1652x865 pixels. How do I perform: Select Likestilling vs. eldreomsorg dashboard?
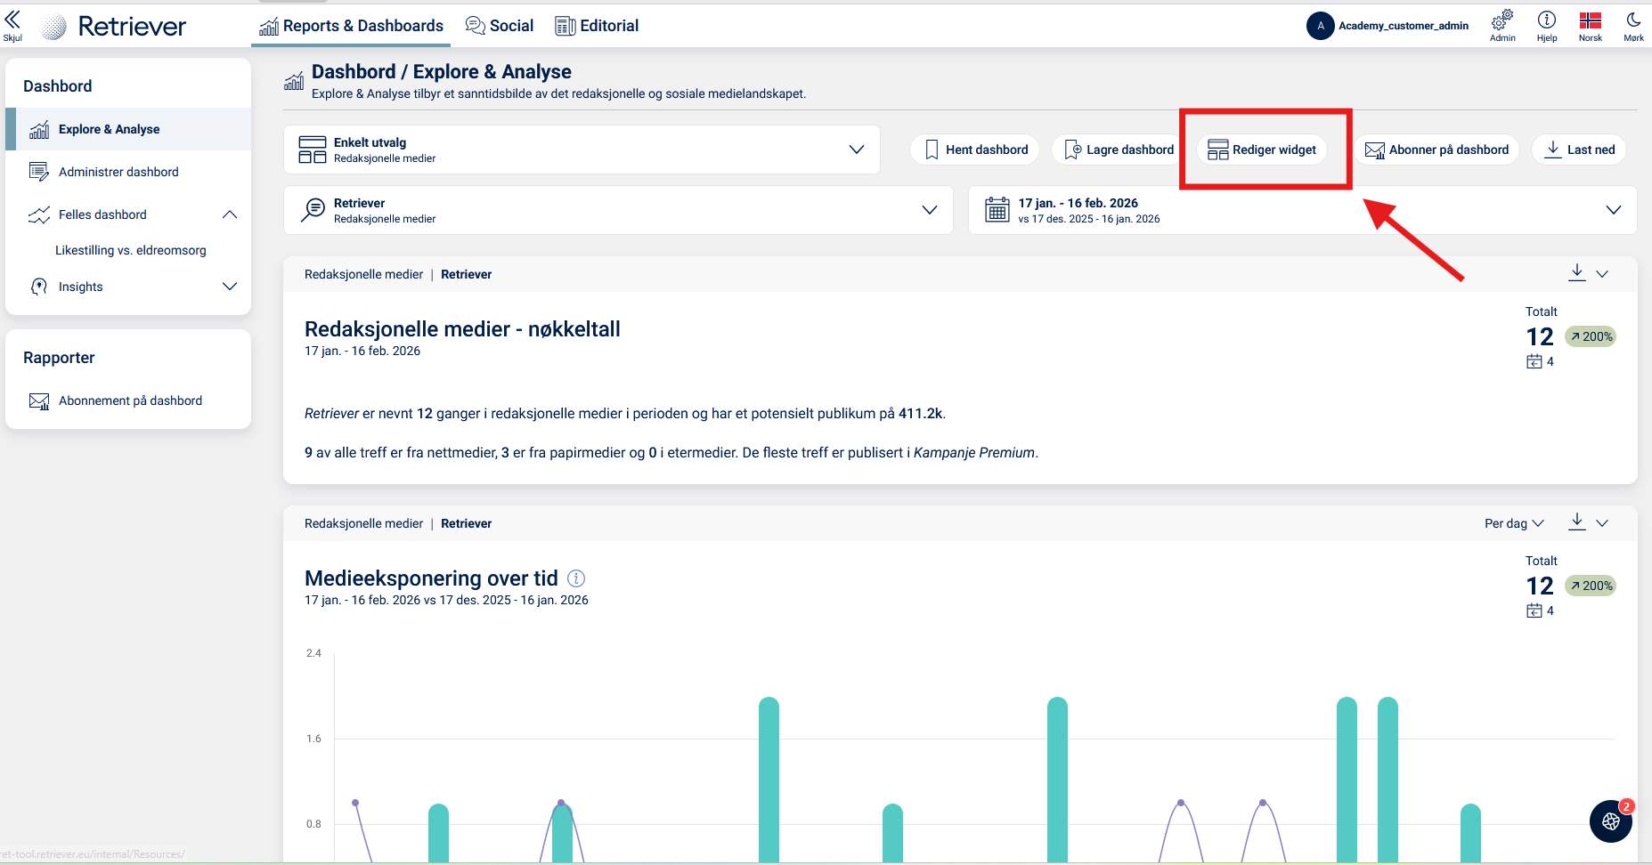(x=131, y=250)
